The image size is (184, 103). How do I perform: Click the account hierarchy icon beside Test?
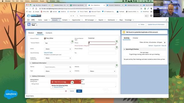click(x=37, y=25)
